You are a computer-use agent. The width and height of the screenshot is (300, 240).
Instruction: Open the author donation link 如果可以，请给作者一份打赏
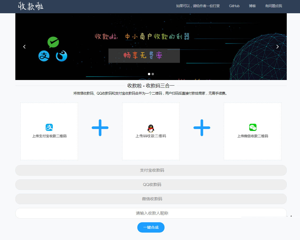[198, 6]
